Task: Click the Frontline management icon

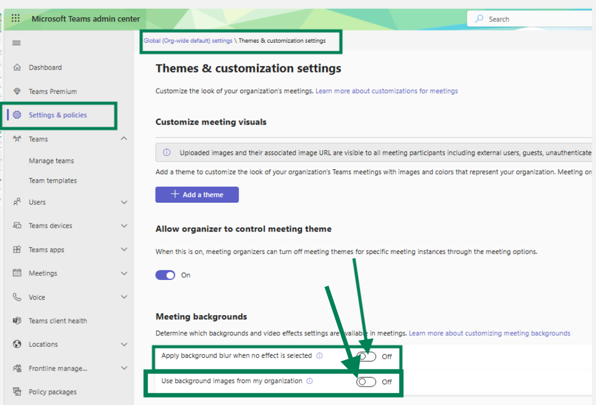Action: tap(17, 368)
